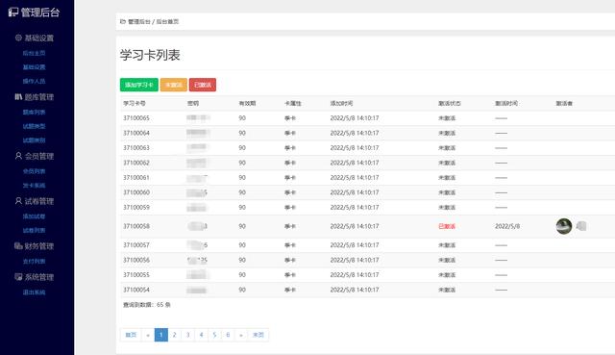The height and width of the screenshot is (355, 615).
Task: Click the green 添加学习卡 button
Action: tap(139, 85)
